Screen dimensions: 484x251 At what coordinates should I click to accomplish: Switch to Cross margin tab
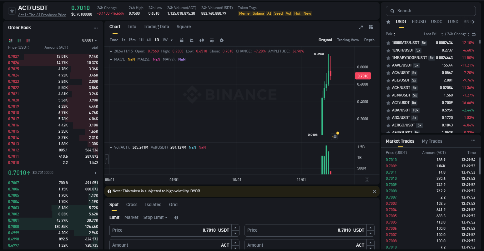click(132, 205)
